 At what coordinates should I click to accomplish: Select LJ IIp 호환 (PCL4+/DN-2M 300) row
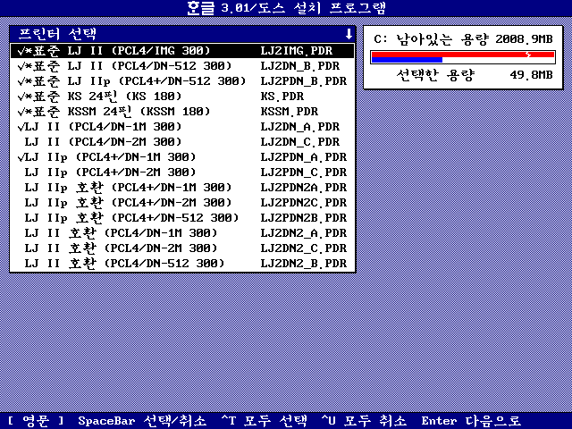pyautogui.click(x=182, y=203)
